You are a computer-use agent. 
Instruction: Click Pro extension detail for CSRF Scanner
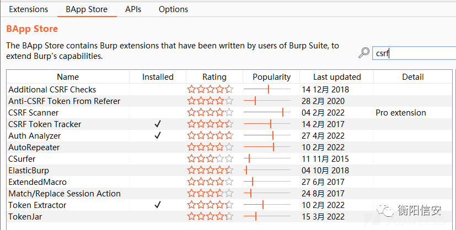(x=401, y=113)
